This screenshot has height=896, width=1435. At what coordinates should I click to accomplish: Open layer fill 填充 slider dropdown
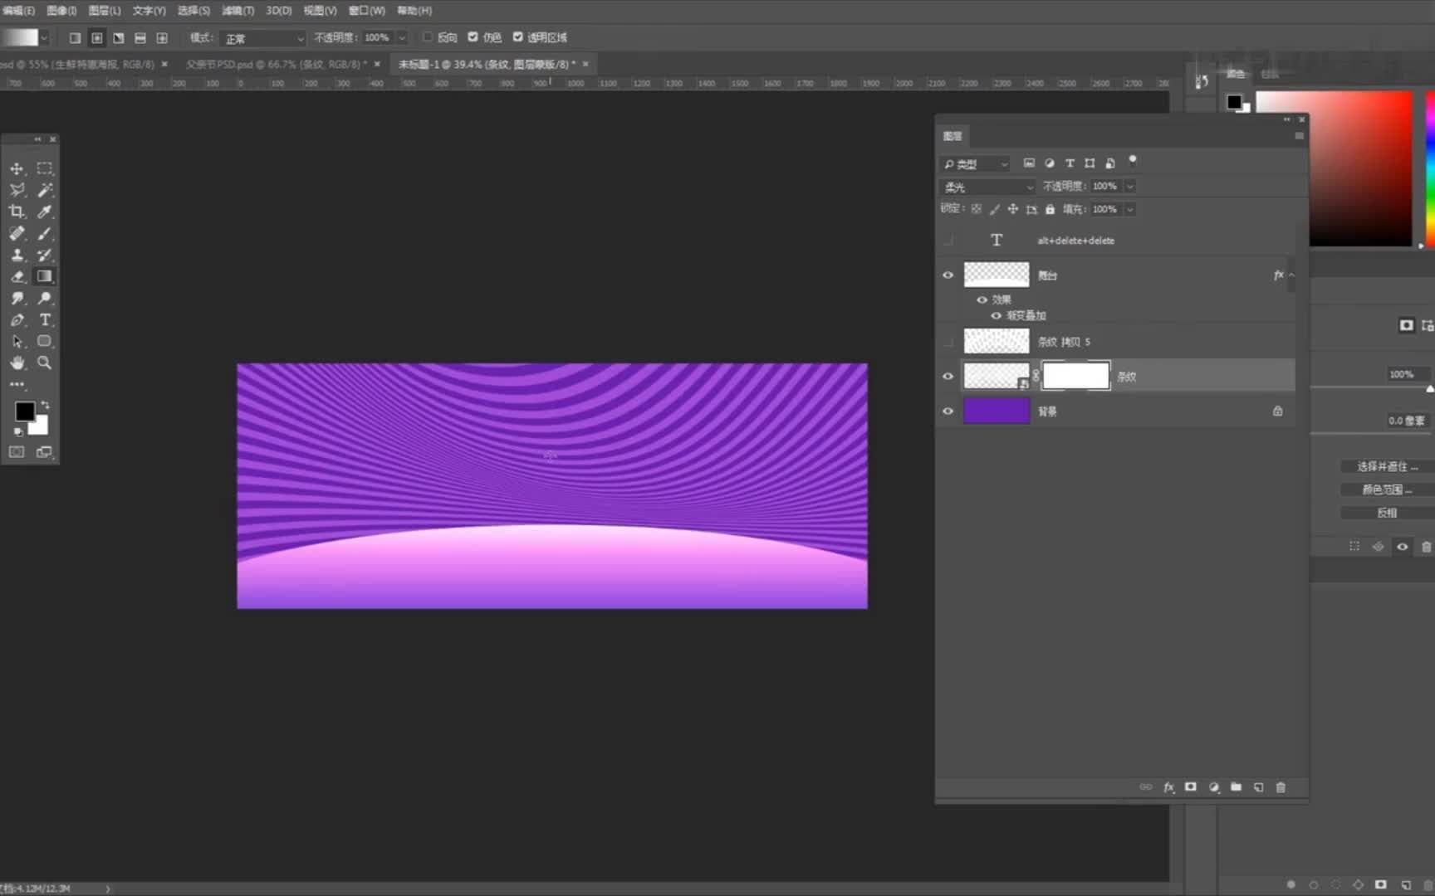point(1129,209)
